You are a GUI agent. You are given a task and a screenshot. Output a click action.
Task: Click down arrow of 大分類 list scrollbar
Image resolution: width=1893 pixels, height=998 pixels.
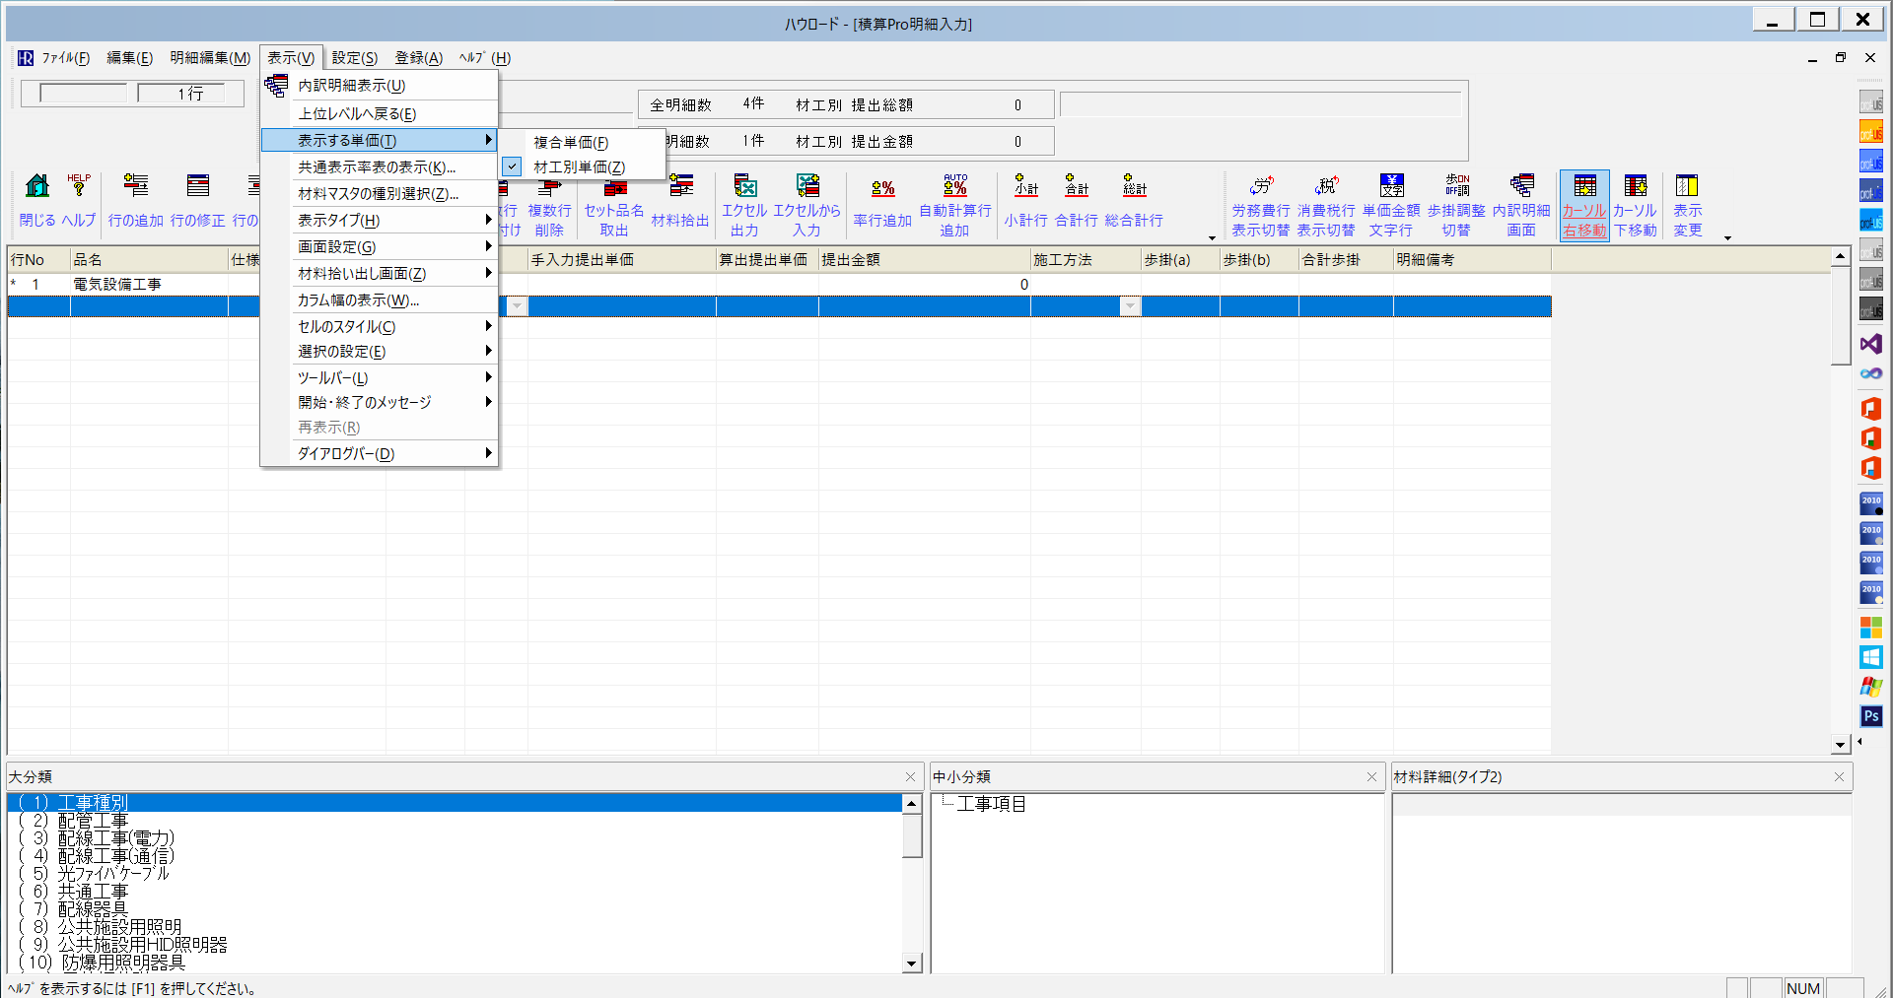click(912, 964)
